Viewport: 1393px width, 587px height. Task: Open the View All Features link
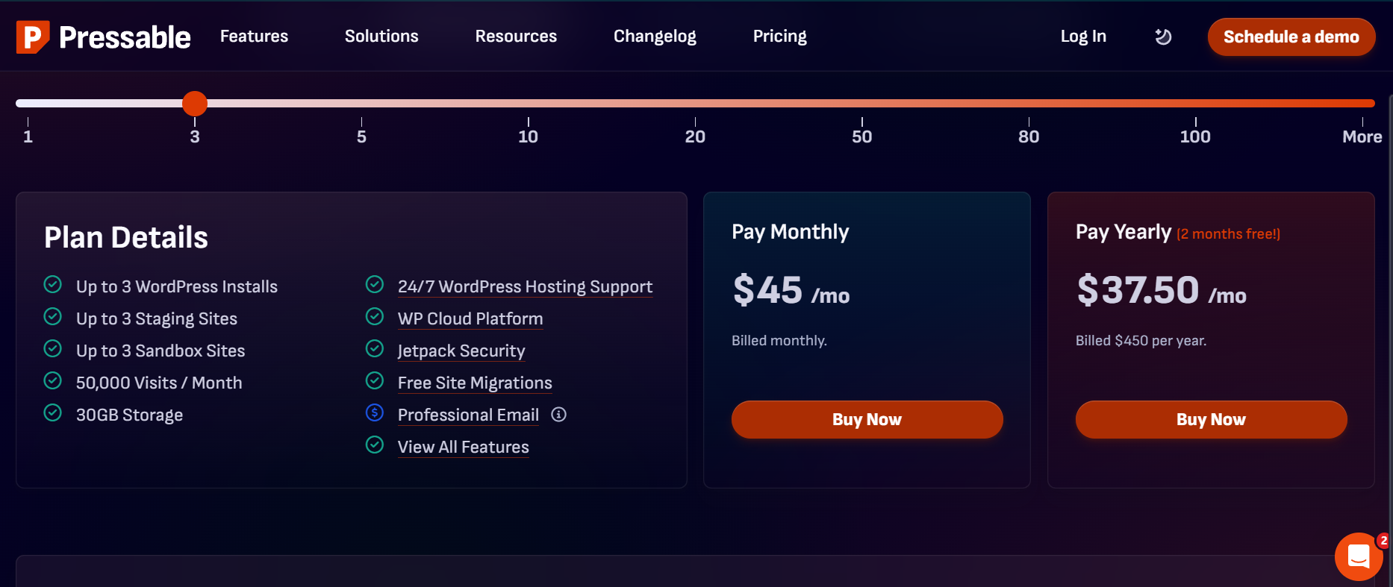coord(463,447)
